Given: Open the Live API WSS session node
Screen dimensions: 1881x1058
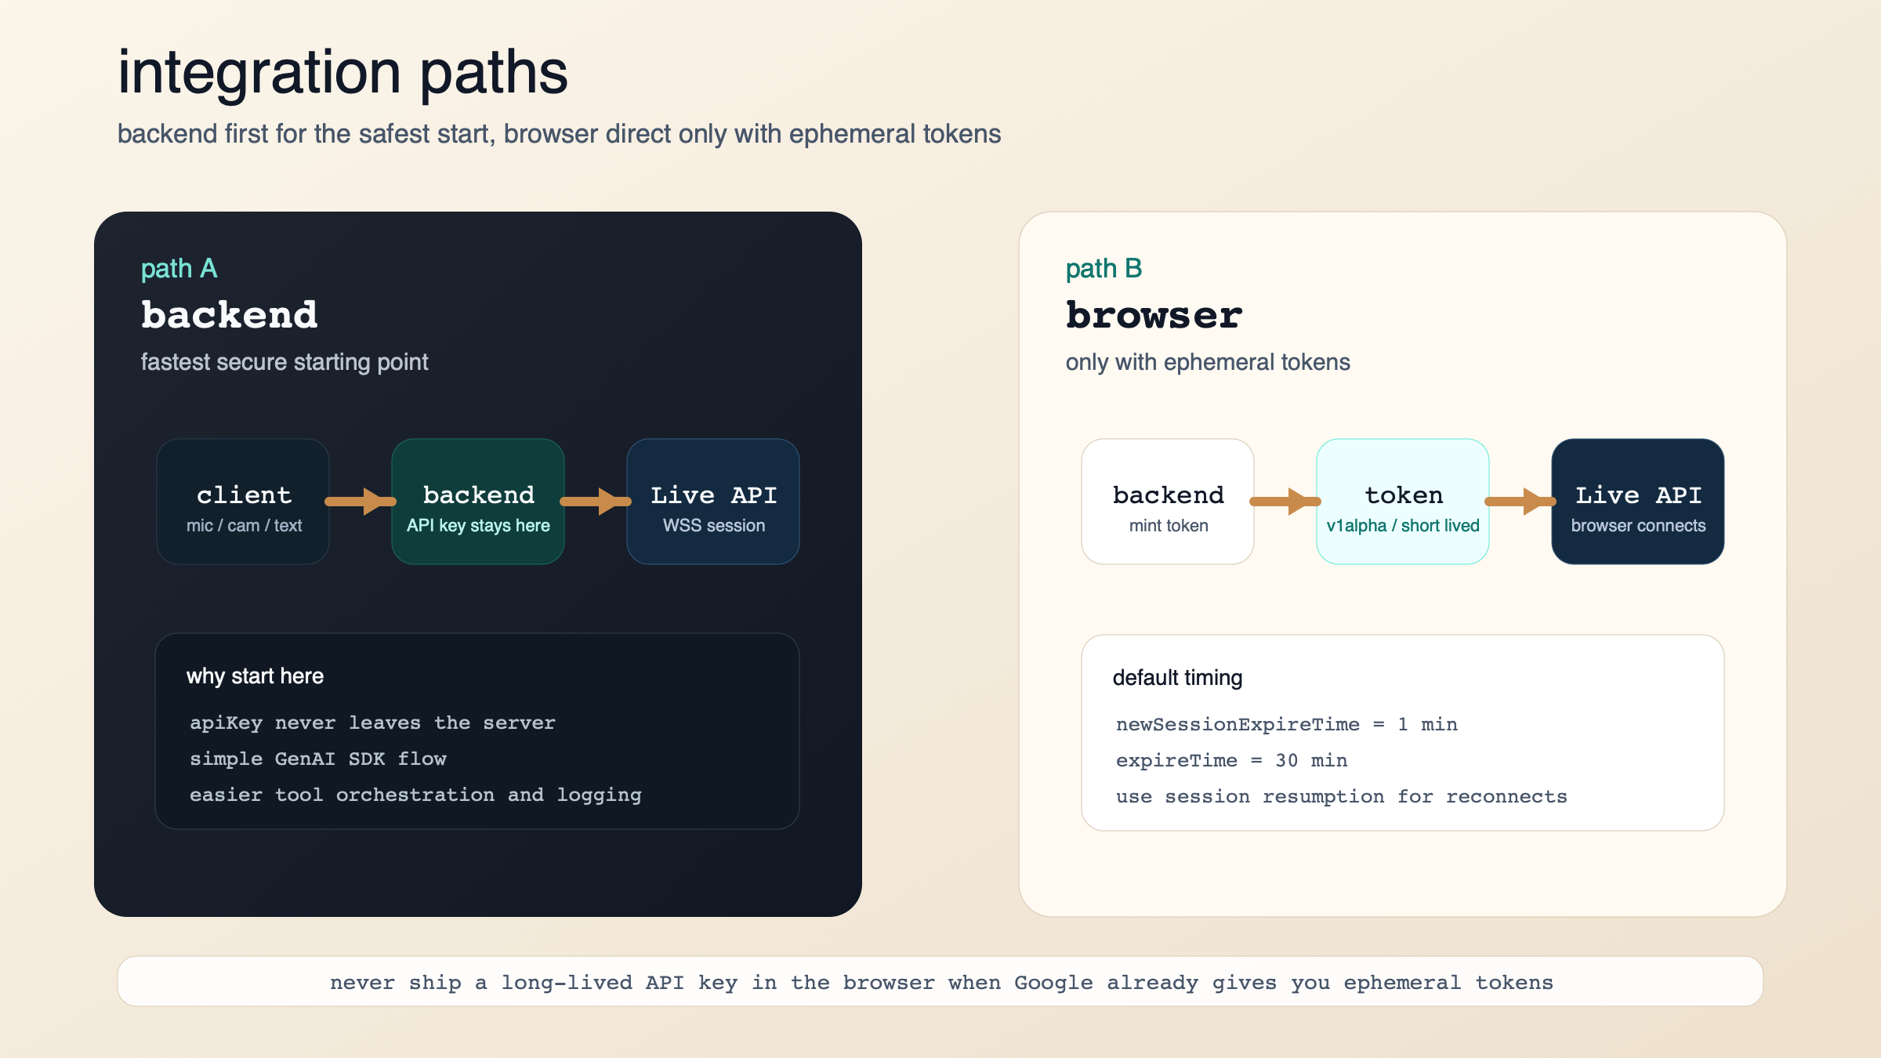Looking at the screenshot, I should pos(712,502).
